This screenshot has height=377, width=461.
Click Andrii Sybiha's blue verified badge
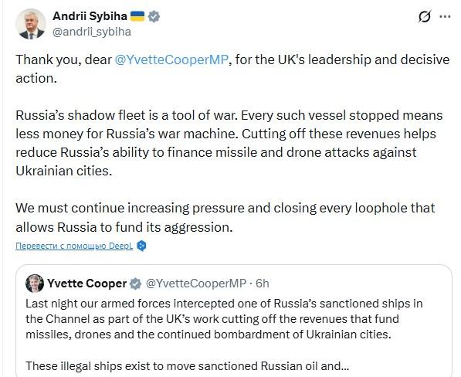pyautogui.click(x=154, y=16)
